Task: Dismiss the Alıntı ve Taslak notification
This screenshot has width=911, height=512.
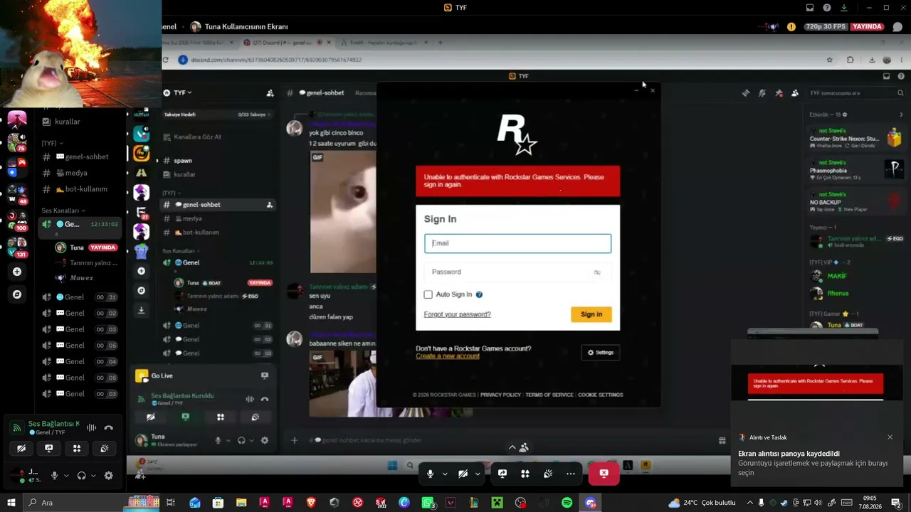Action: tap(890, 437)
